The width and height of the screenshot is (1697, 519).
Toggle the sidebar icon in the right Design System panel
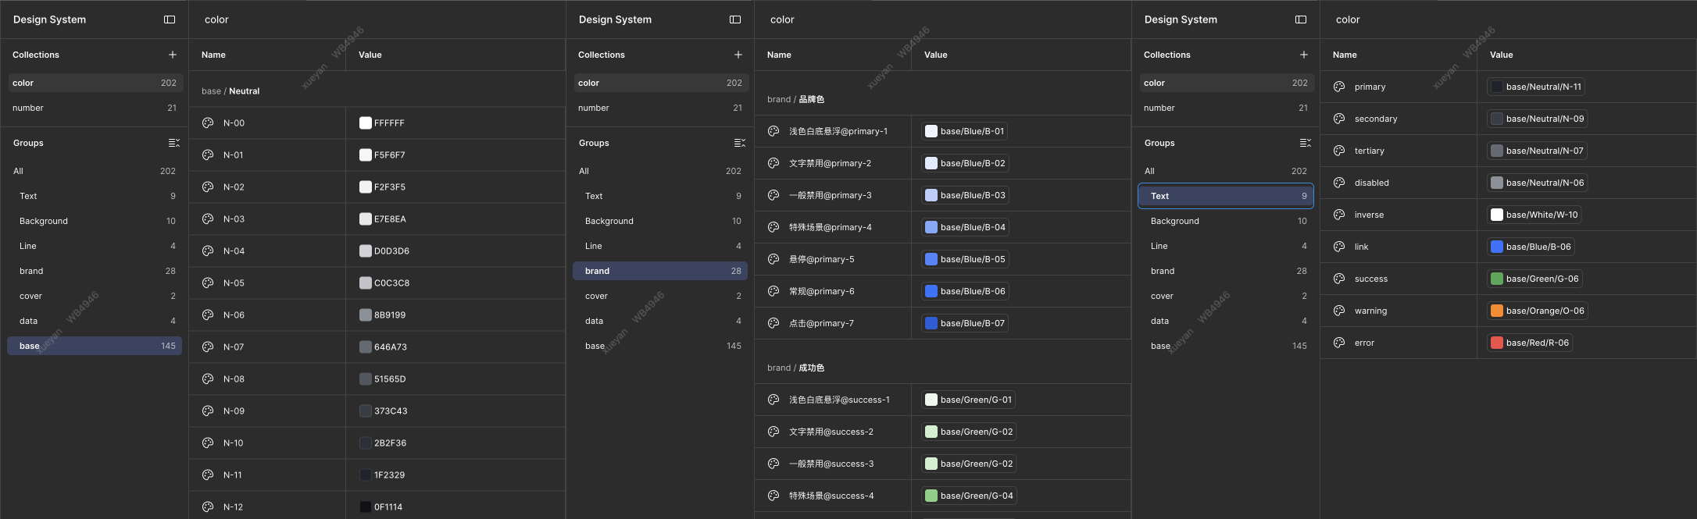click(x=1301, y=20)
